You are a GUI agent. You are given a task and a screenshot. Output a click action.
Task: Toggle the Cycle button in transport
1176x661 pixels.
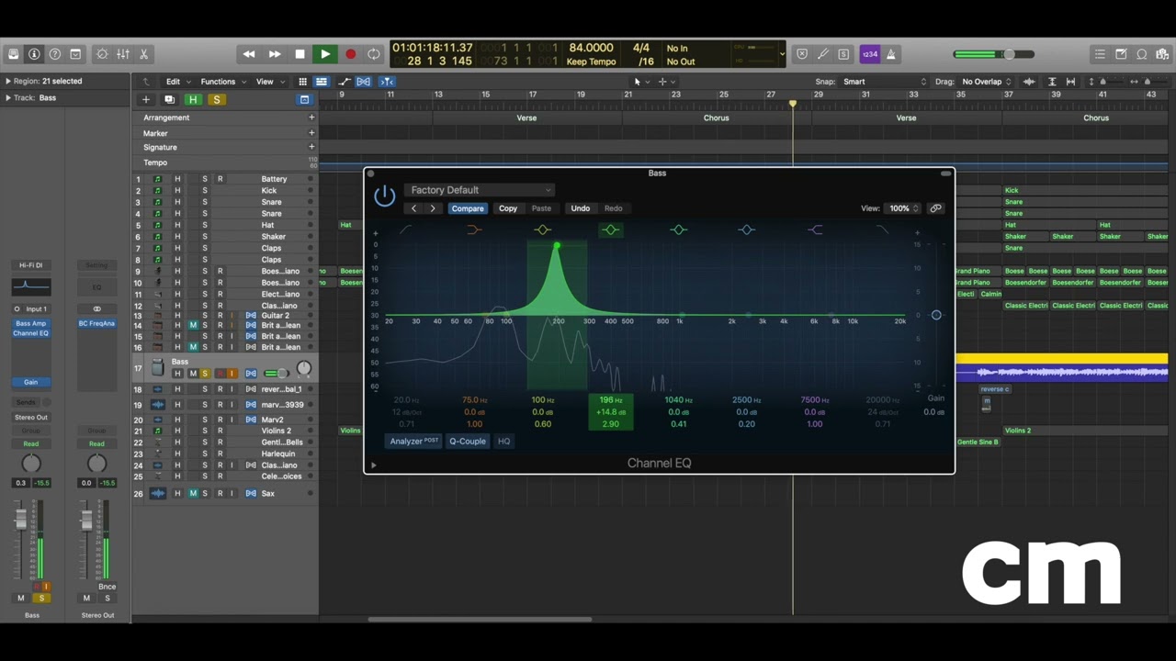point(374,54)
